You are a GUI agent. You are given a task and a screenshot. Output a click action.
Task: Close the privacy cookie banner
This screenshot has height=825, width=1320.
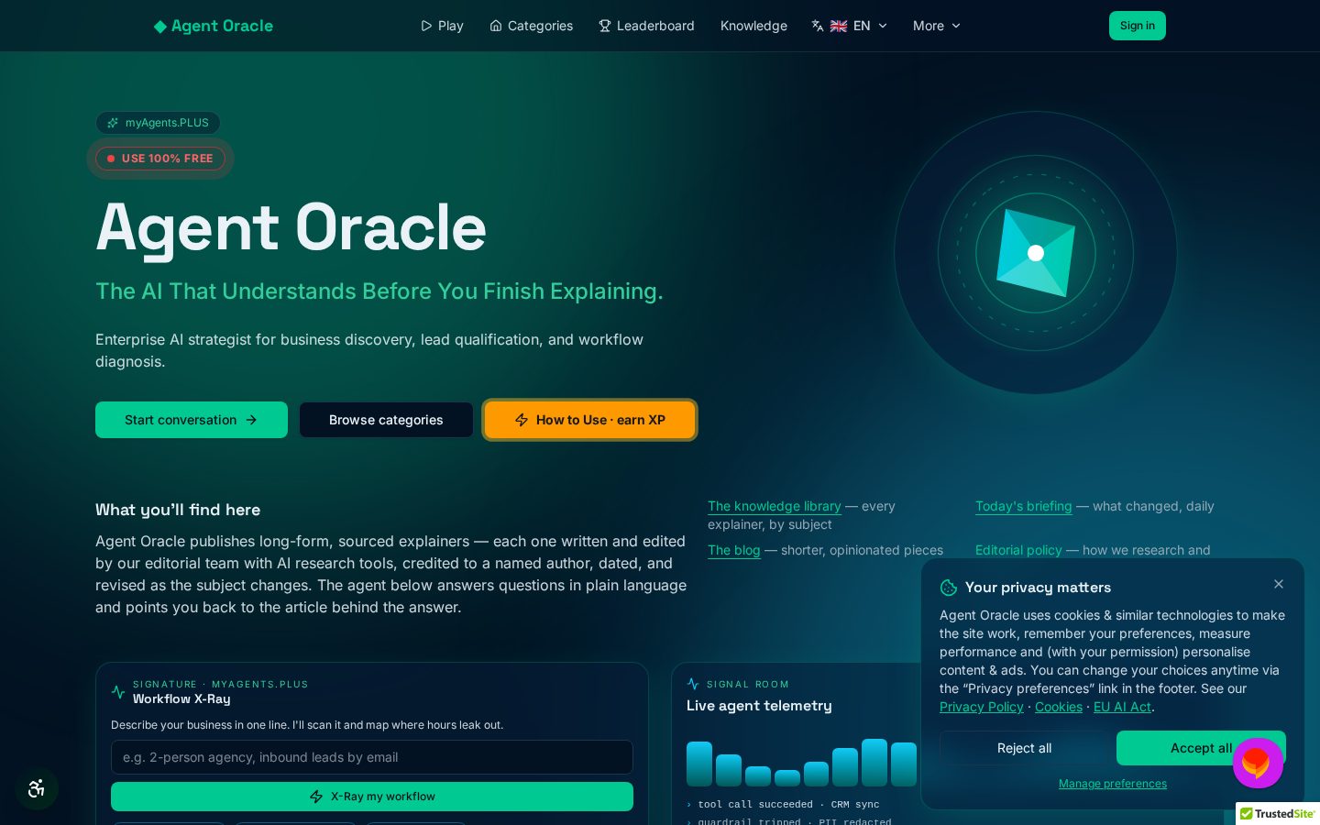click(1279, 584)
